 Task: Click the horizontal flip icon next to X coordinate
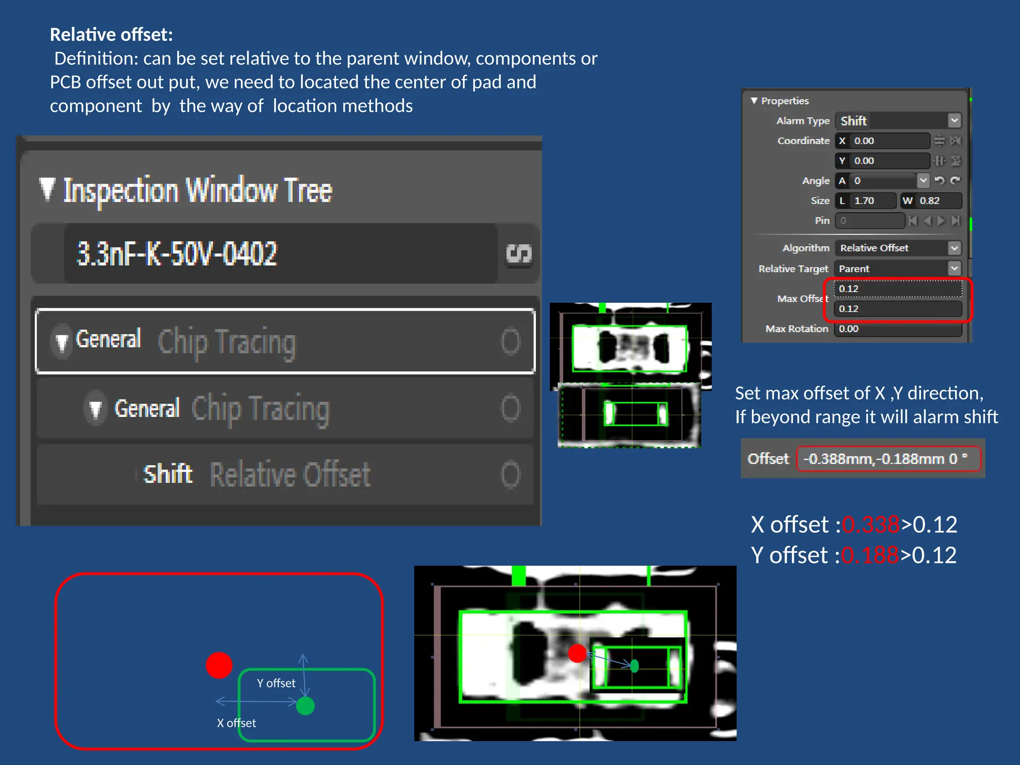pos(955,141)
